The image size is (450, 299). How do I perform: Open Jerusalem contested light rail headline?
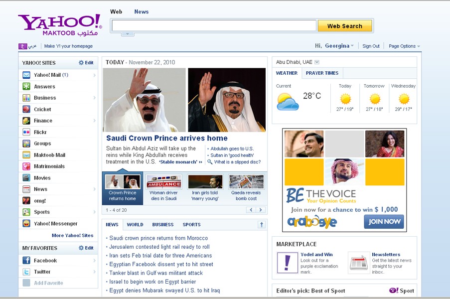point(159,247)
